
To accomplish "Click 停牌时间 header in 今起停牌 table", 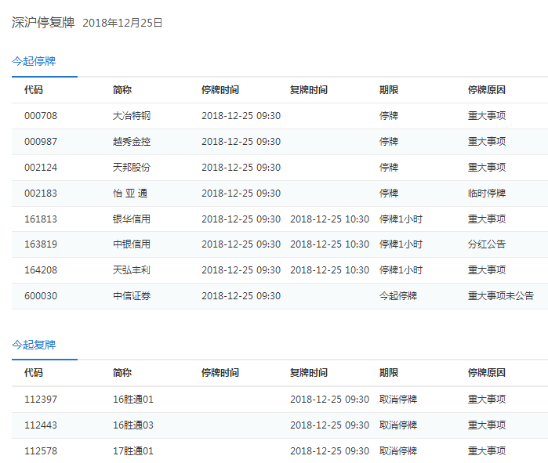I will point(220,90).
